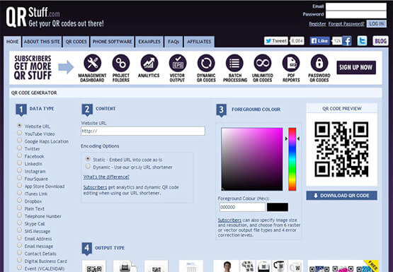Click the rainbow hue slider bar
Screen dimensions: 393x272
(292, 159)
